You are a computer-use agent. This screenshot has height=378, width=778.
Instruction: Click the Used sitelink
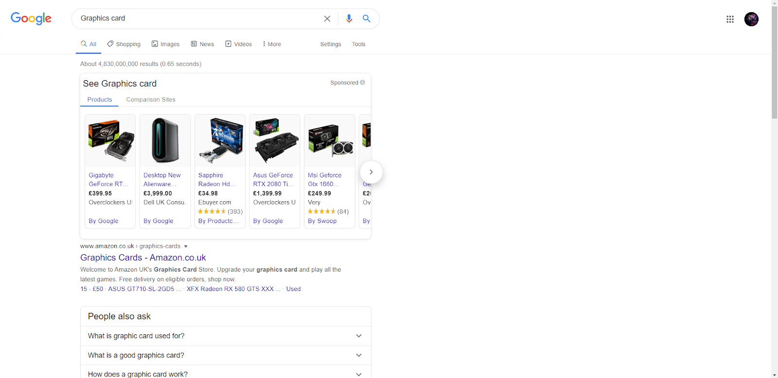pos(293,289)
